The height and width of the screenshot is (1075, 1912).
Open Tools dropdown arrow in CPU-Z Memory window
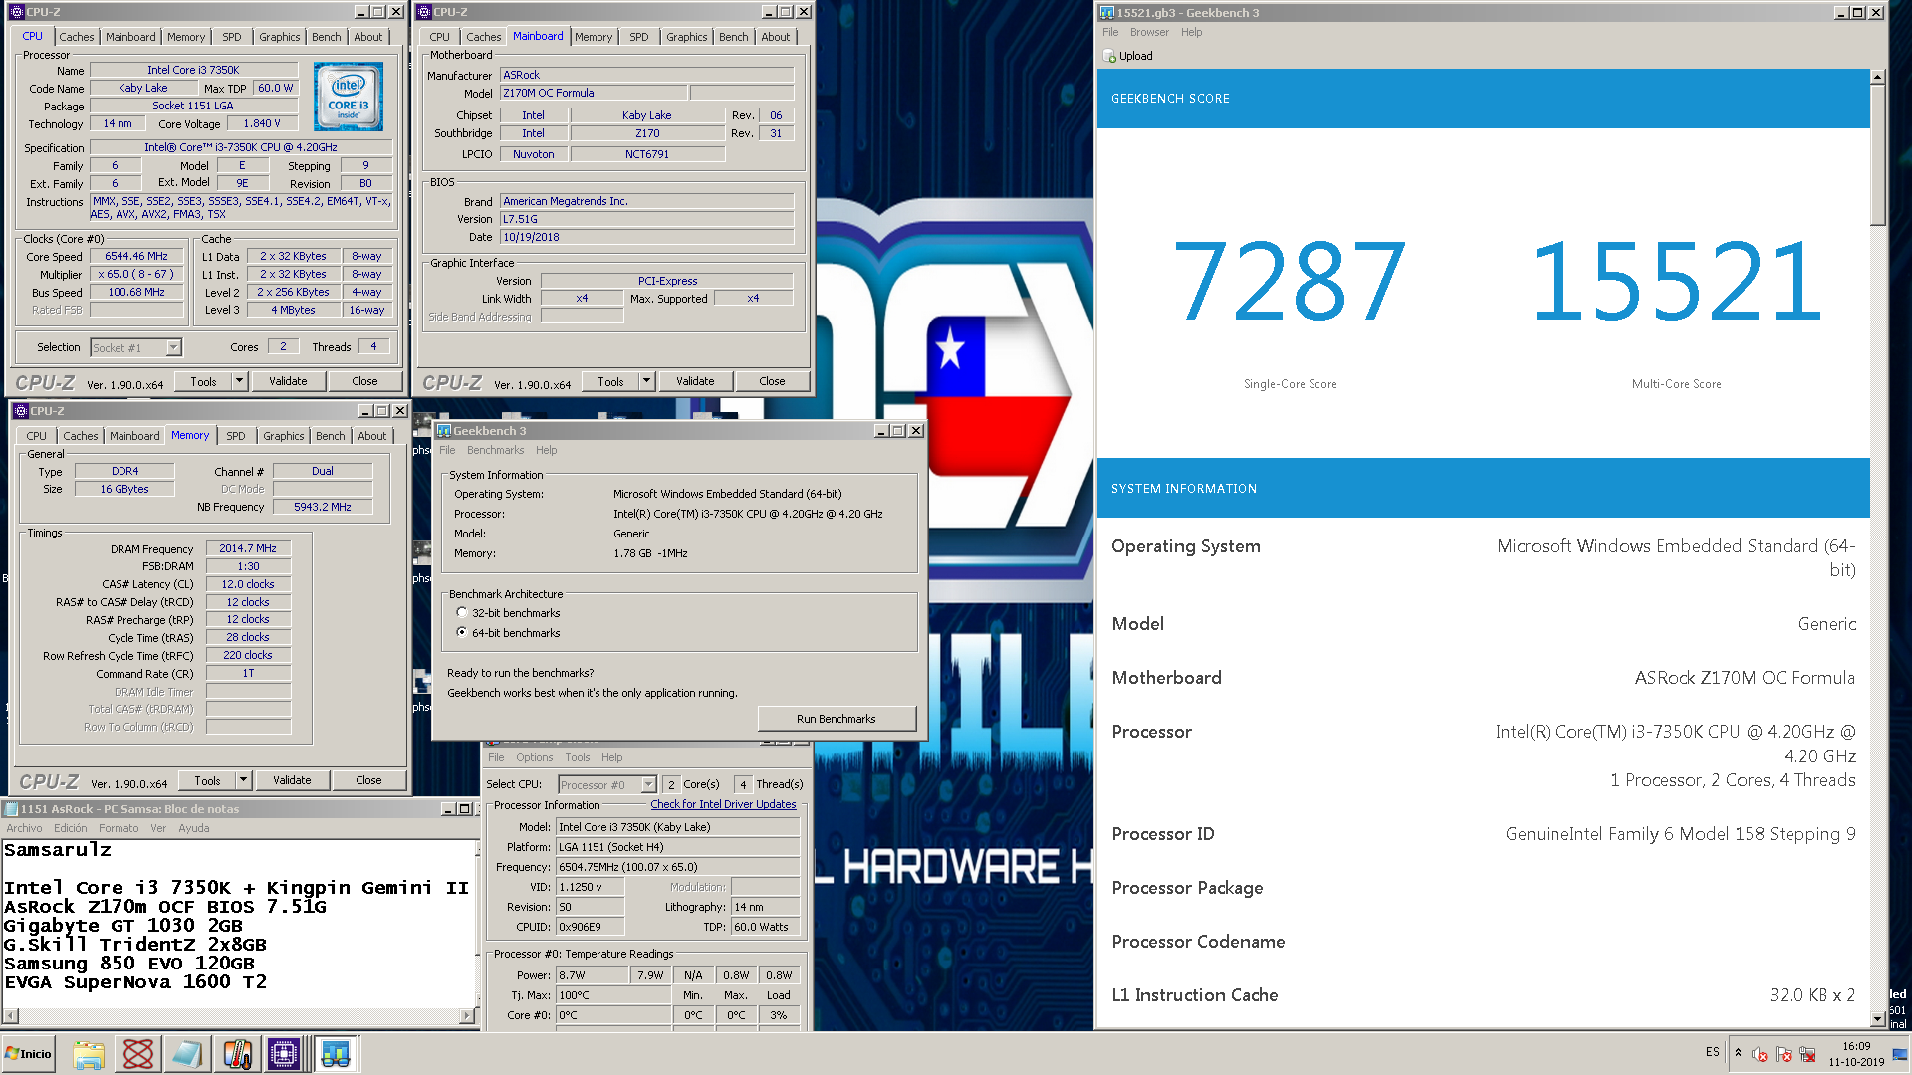tap(243, 780)
